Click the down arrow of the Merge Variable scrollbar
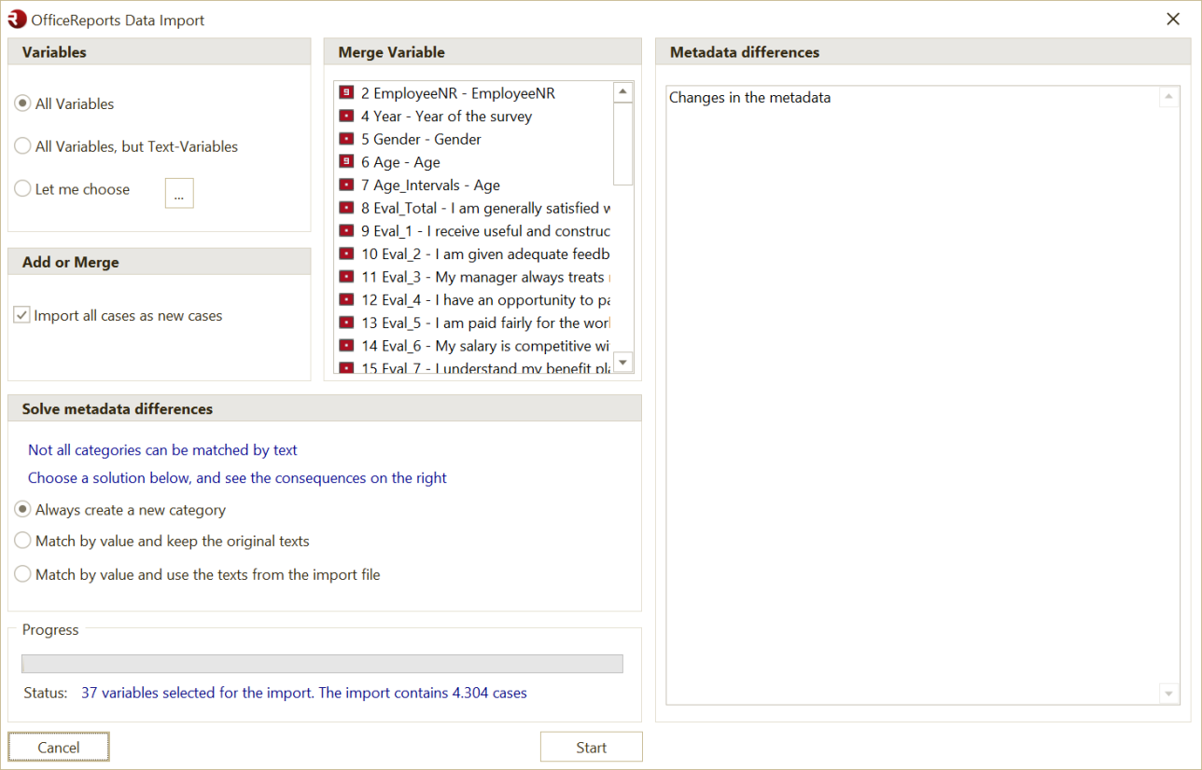The width and height of the screenshot is (1202, 770). [x=622, y=362]
